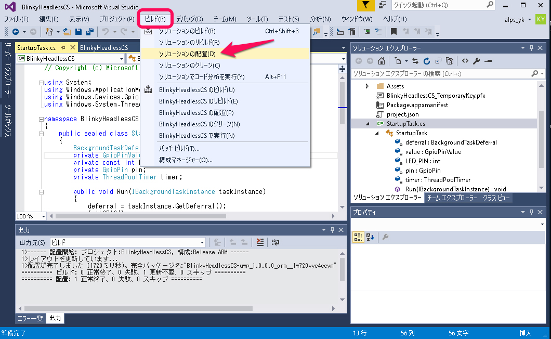Click the split editor window handle

tap(342, 69)
